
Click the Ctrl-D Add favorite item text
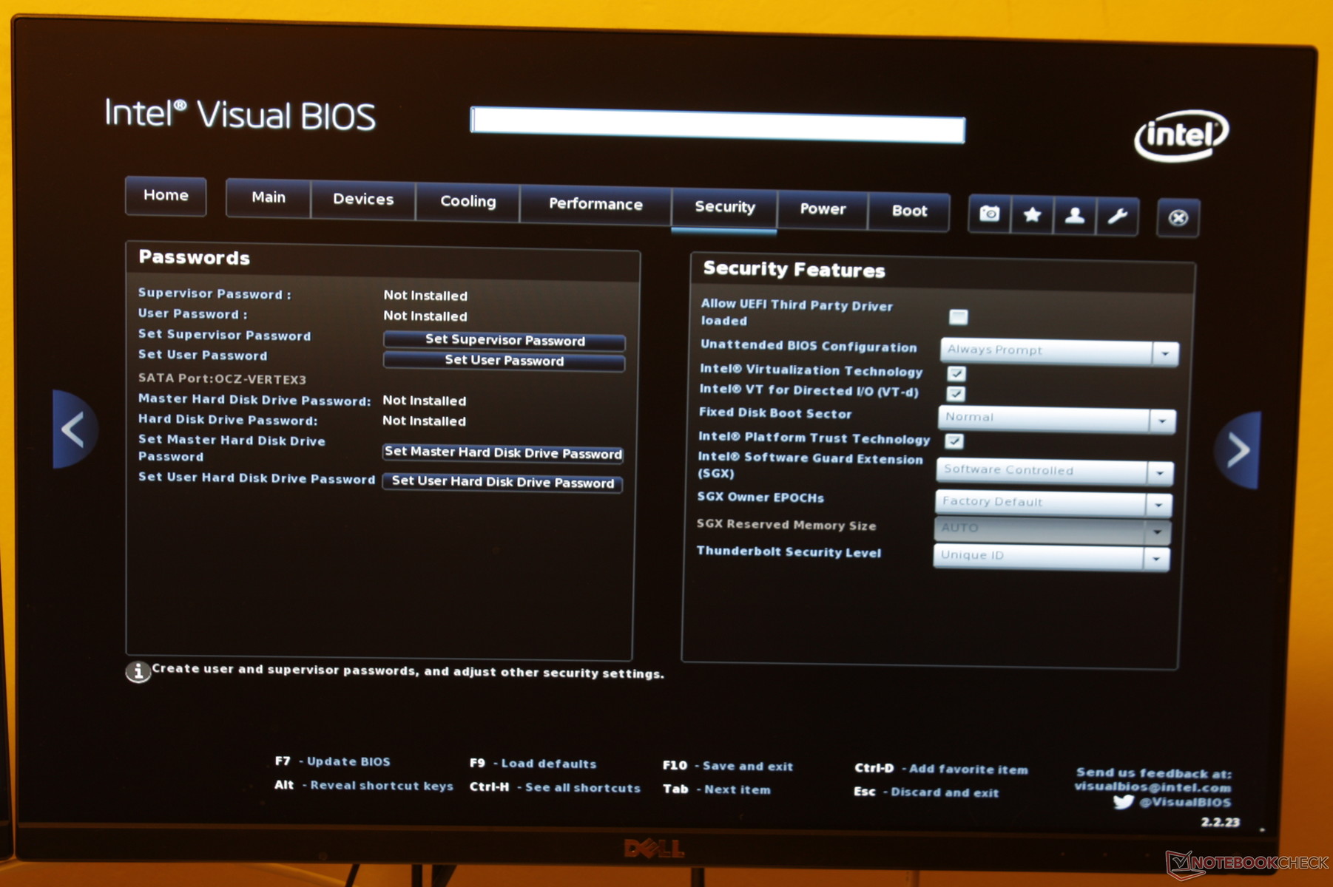tap(941, 769)
